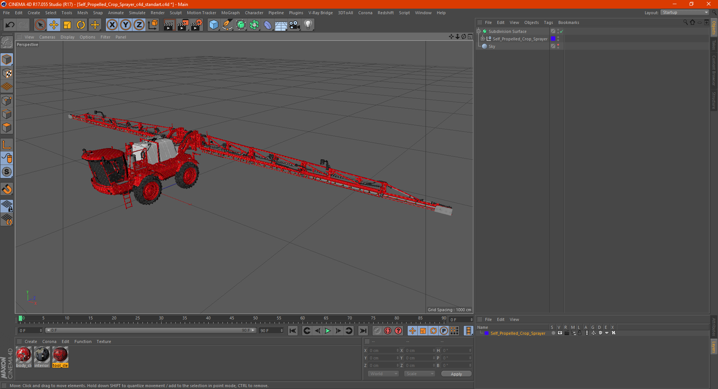Switch to Polygons mode
The height and width of the screenshot is (389, 718).
pyautogui.click(x=7, y=128)
